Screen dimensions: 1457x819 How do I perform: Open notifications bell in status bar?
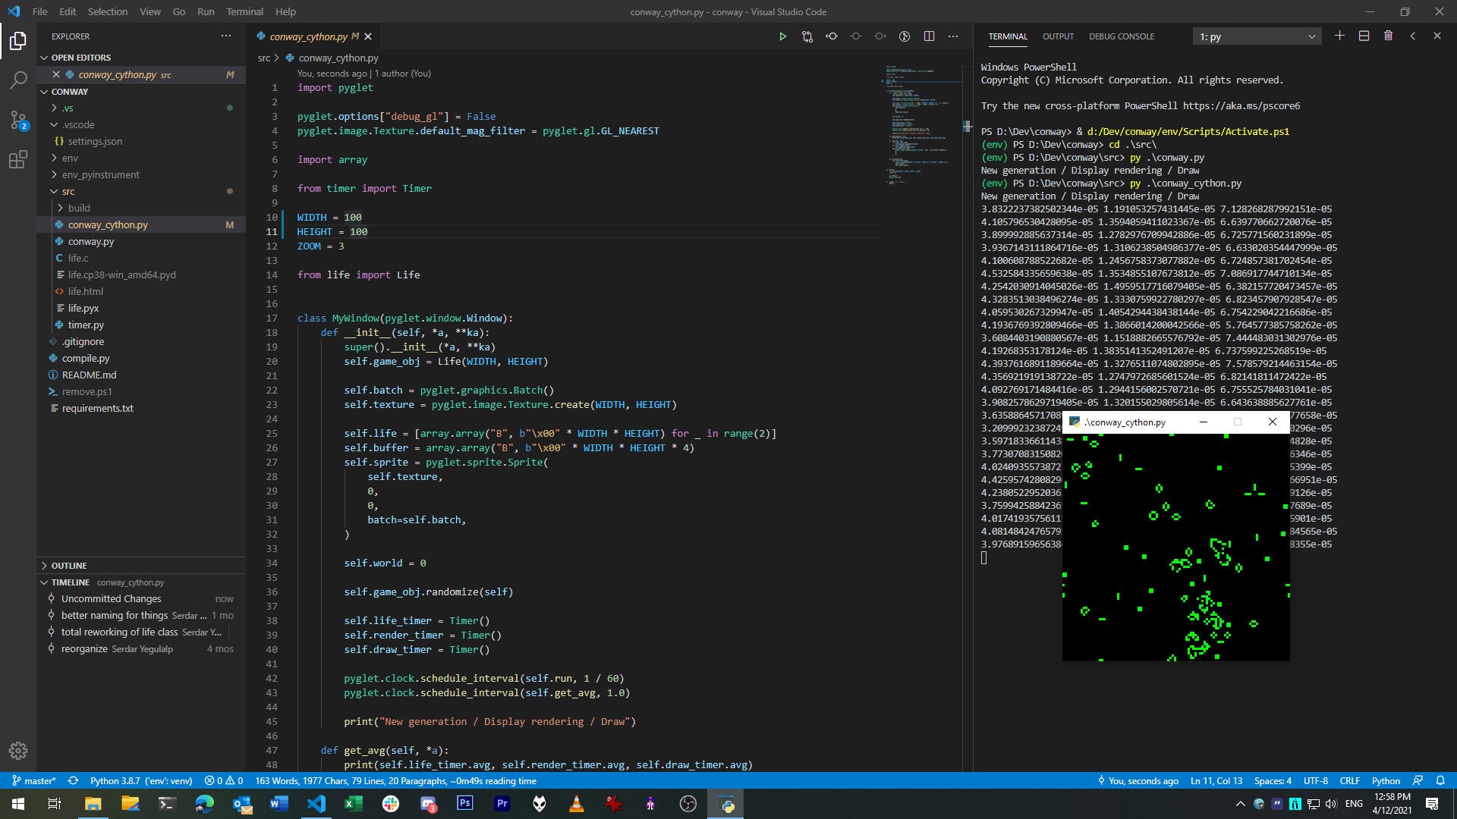pyautogui.click(x=1440, y=780)
